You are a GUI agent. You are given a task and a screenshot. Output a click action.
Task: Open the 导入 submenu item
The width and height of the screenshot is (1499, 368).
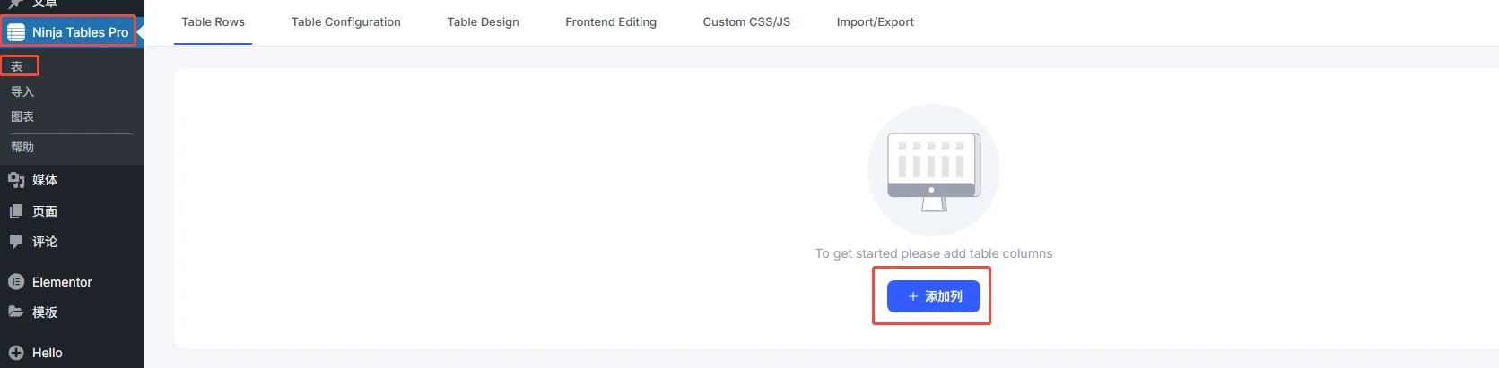22,91
